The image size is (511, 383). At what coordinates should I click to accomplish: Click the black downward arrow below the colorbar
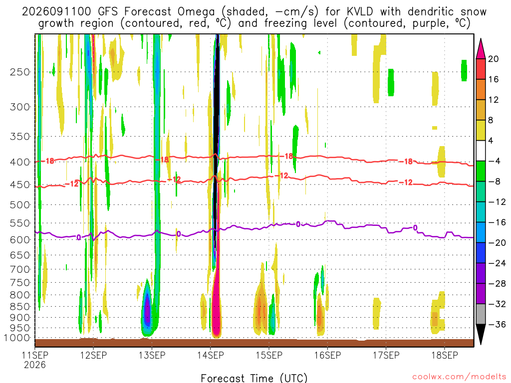tap(481, 335)
